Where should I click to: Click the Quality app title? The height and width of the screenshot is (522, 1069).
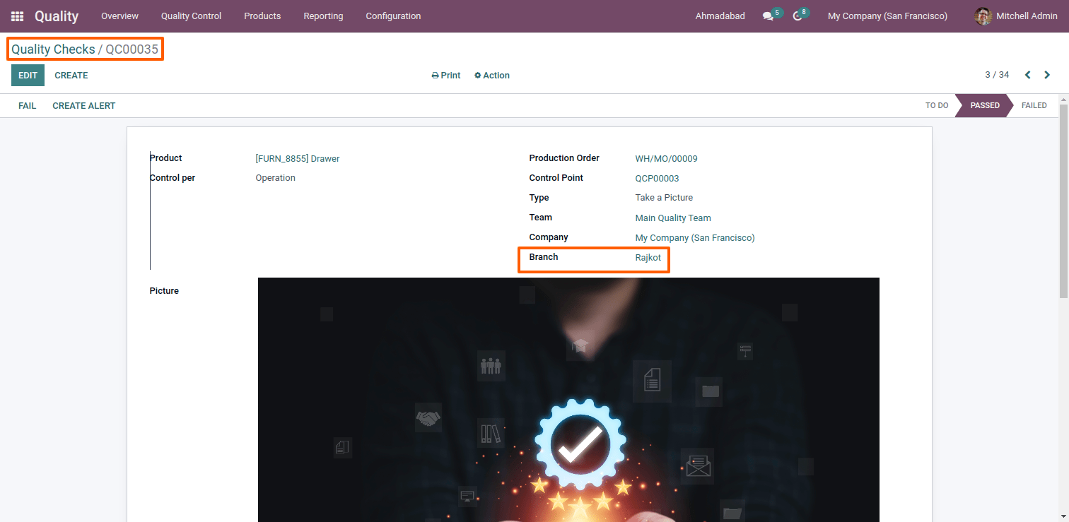click(57, 16)
